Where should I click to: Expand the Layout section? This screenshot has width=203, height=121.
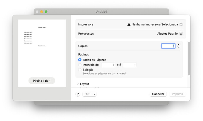coord(78,84)
